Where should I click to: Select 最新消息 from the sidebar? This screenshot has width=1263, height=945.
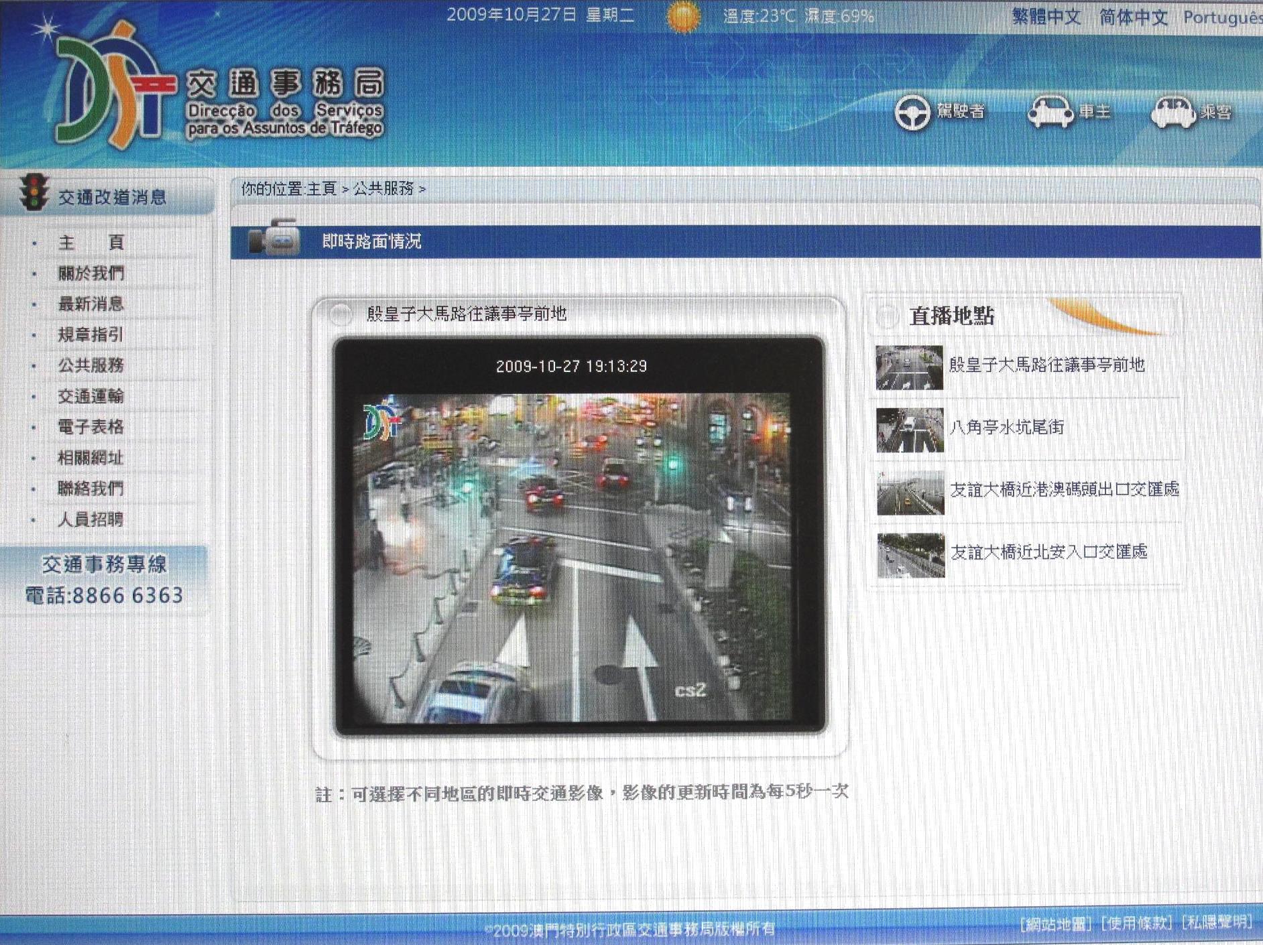click(91, 304)
